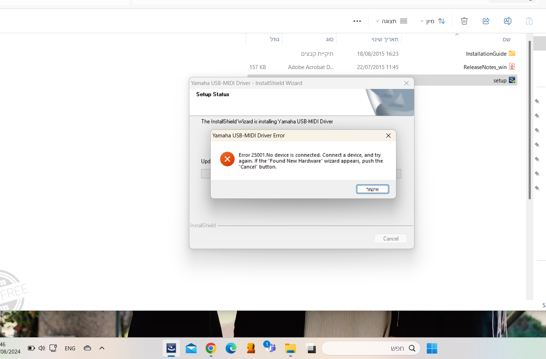Open Google Chrome from the taskbar

pos(211,348)
